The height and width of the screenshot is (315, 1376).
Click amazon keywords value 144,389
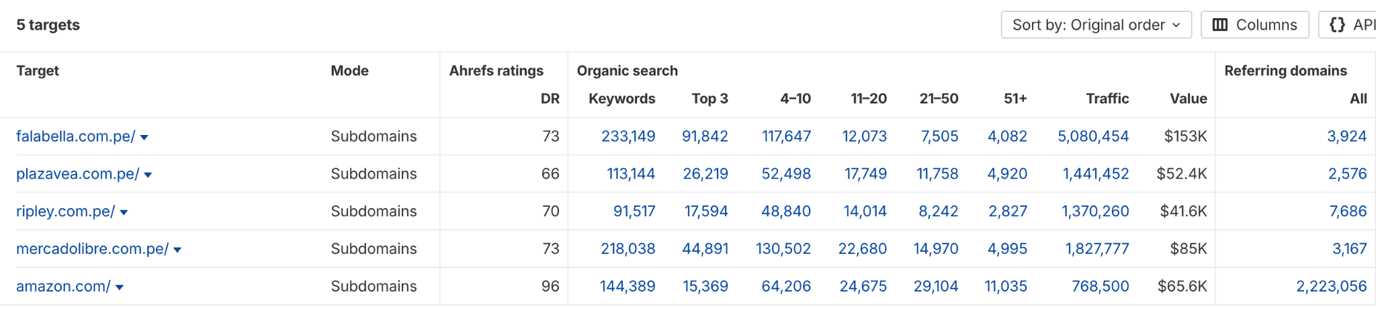[x=628, y=287]
